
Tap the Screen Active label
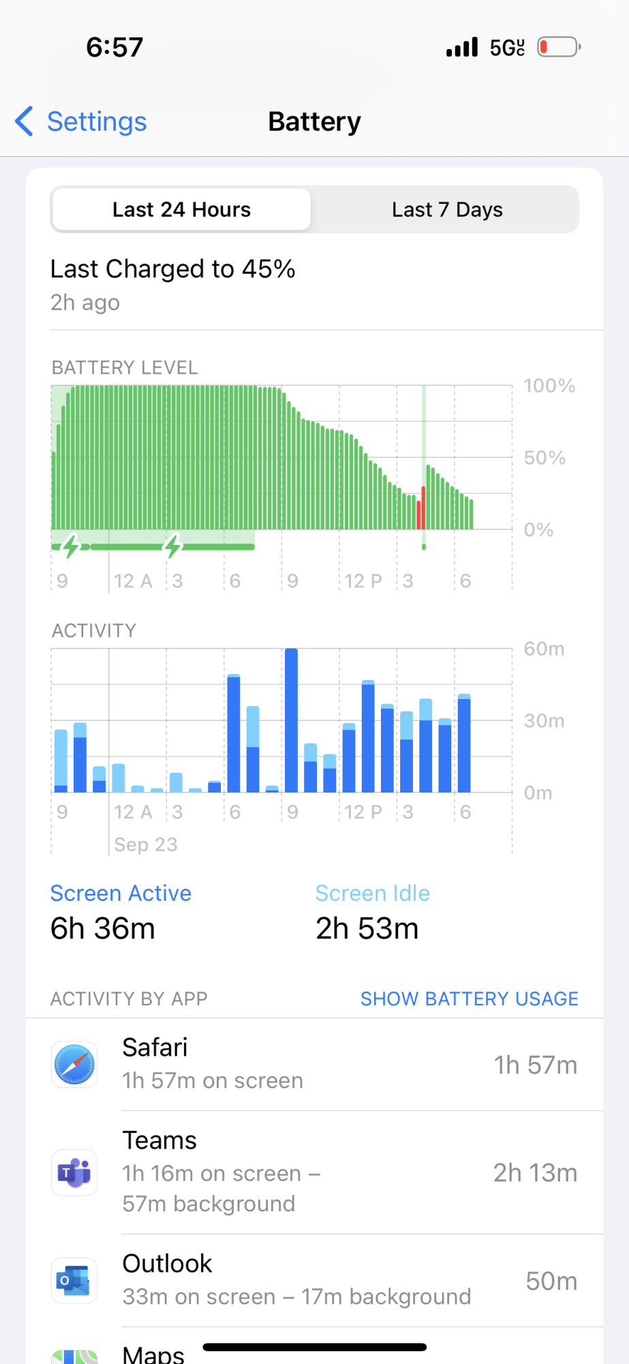(121, 893)
